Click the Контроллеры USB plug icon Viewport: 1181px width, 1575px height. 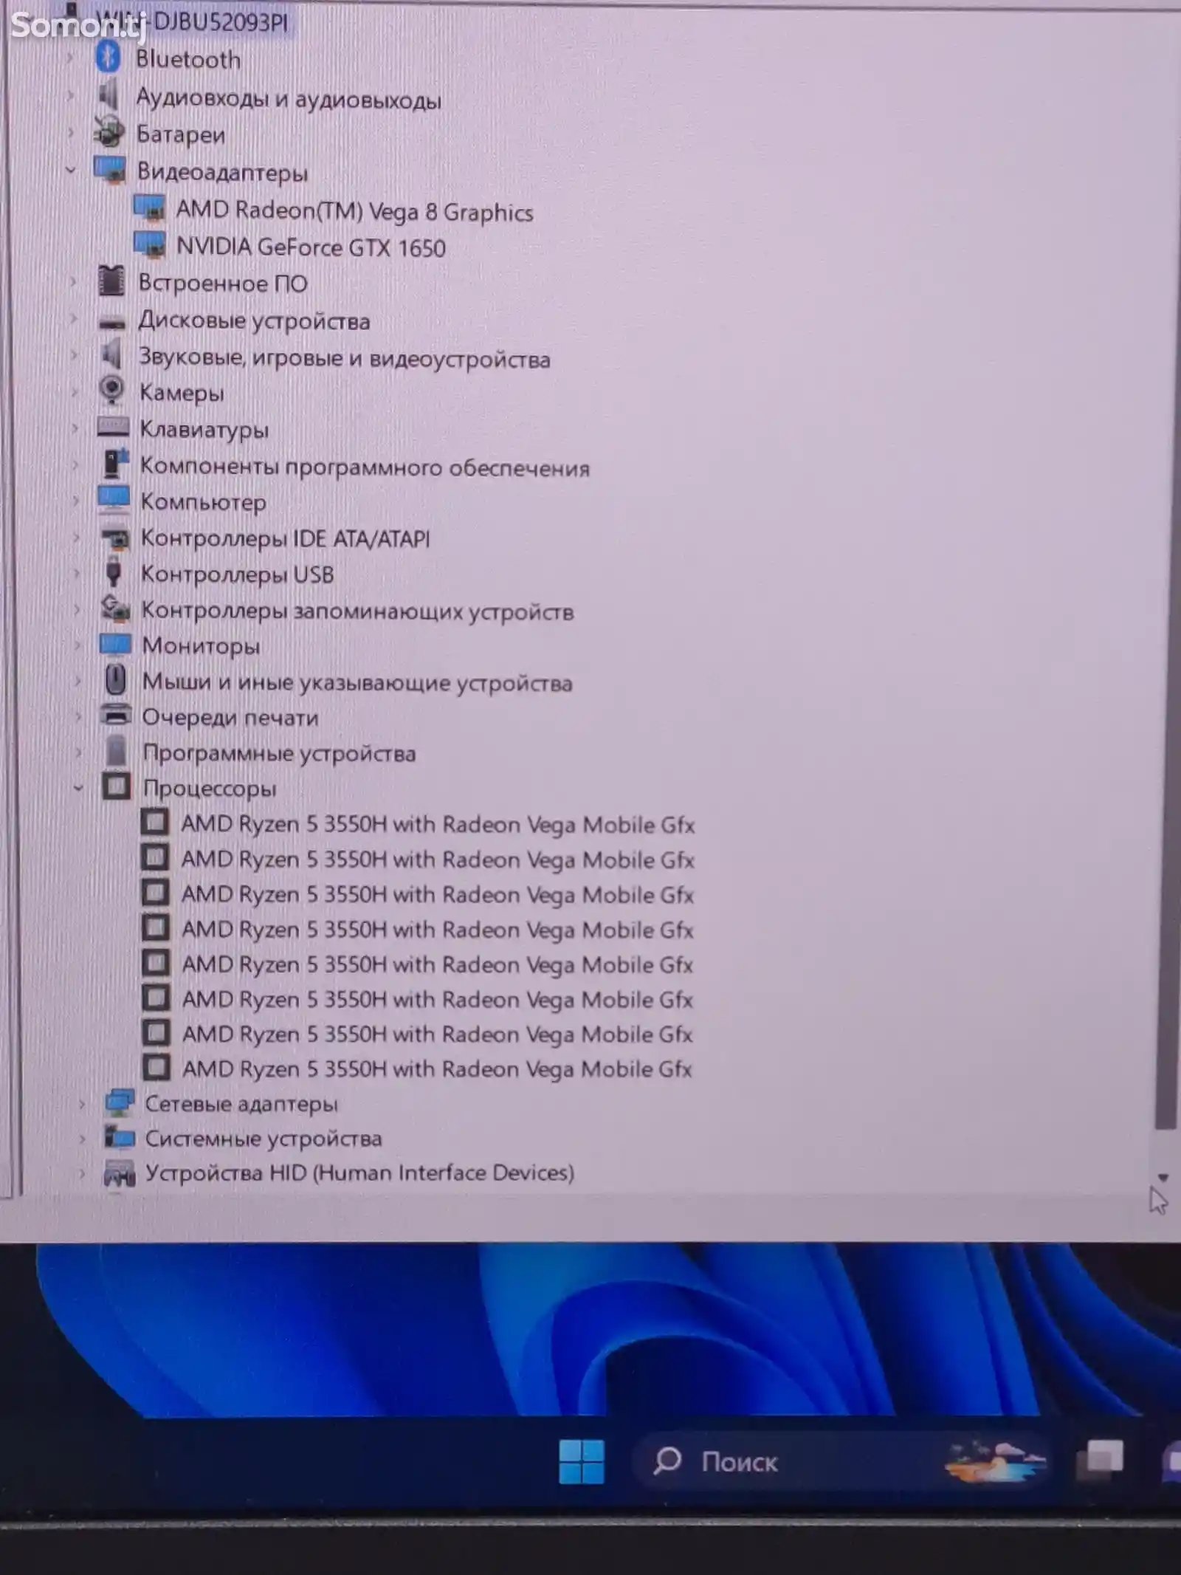[114, 572]
